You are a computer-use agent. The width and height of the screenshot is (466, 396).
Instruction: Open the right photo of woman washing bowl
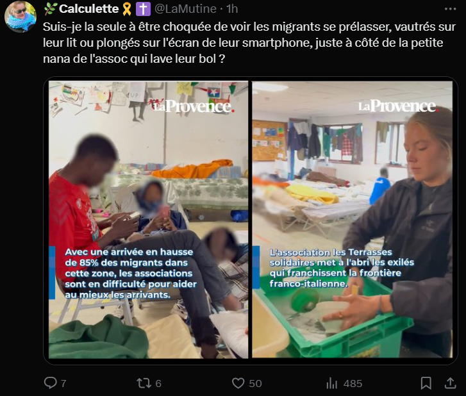click(x=353, y=220)
